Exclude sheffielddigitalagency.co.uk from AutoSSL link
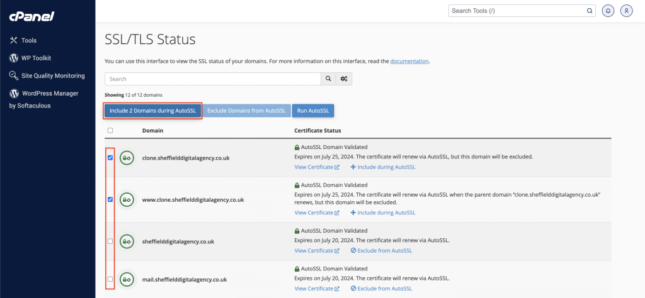 [x=381, y=250]
